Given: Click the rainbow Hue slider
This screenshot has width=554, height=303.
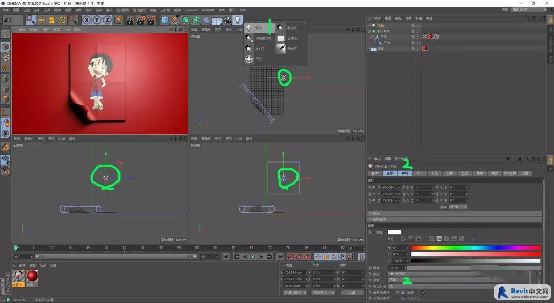Looking at the screenshot, I should tap(476, 248).
